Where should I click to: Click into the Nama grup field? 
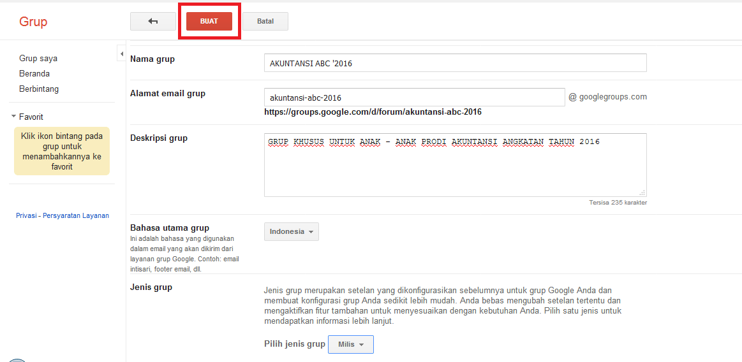tap(456, 63)
